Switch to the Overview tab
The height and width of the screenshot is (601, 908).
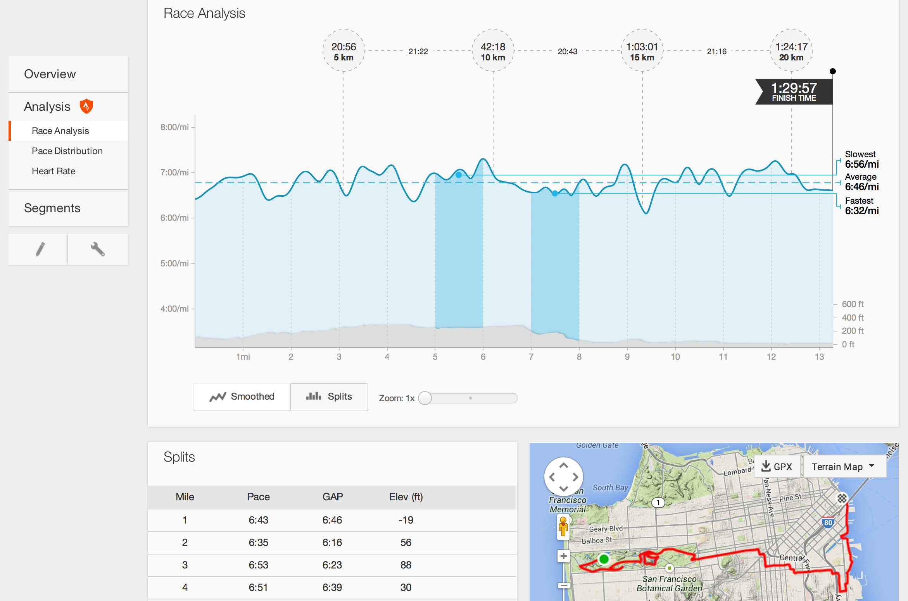50,74
